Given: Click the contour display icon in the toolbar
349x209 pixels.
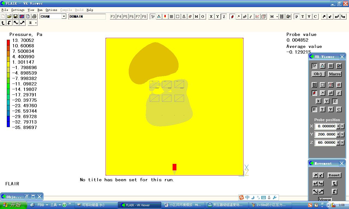Looking at the screenshot, I should click(232, 17).
